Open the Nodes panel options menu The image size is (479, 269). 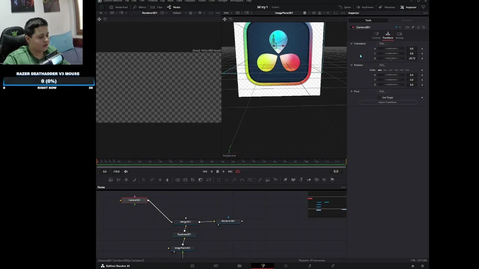click(x=343, y=187)
